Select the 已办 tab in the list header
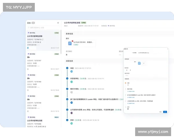This screenshot has height=139, width=174. [29, 23]
